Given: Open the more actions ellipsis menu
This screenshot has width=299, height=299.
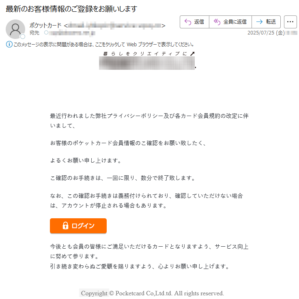Looking at the screenshot, I should [x=290, y=22].
